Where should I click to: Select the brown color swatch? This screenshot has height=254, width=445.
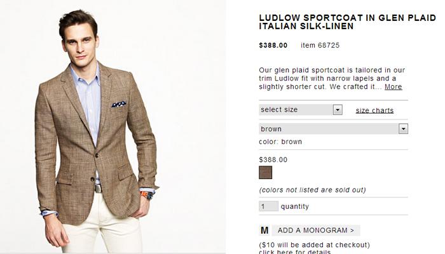265,172
